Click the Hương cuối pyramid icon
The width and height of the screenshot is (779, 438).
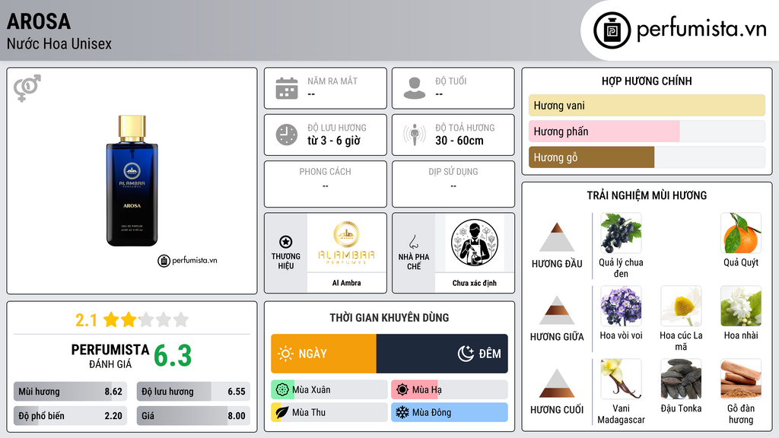pos(557,383)
